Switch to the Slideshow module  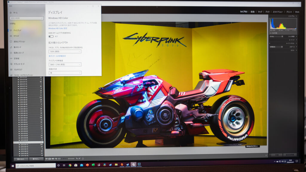278,12
